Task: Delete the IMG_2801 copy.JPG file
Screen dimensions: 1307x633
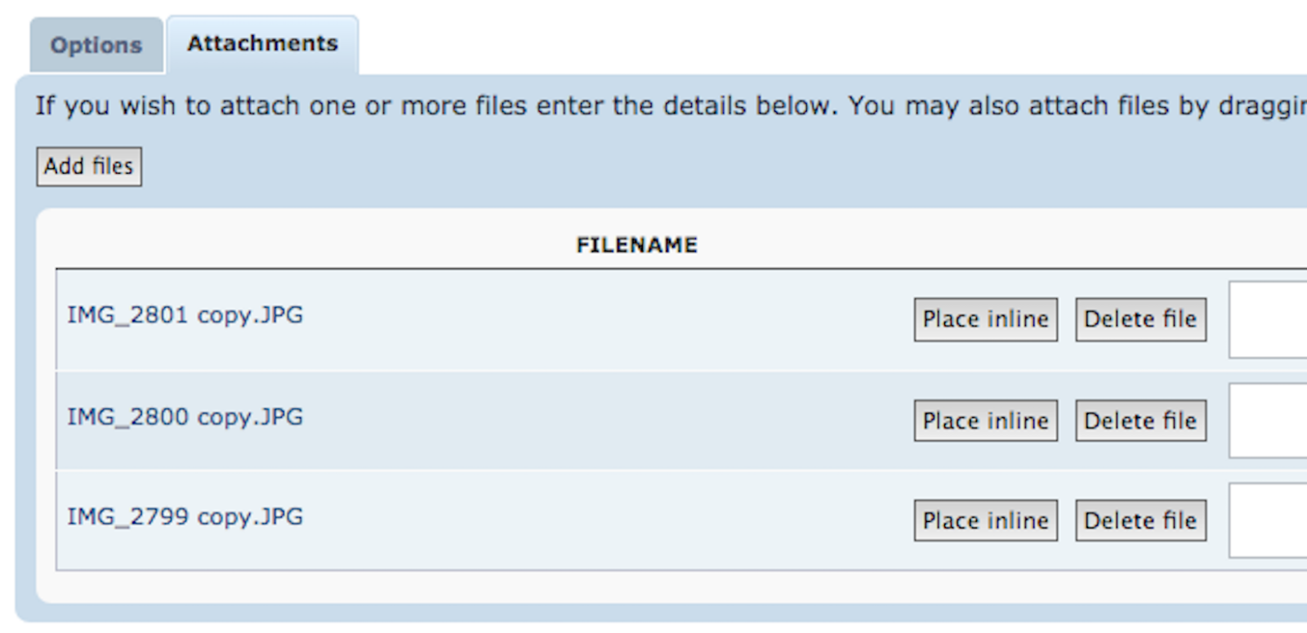Action: coord(1140,319)
